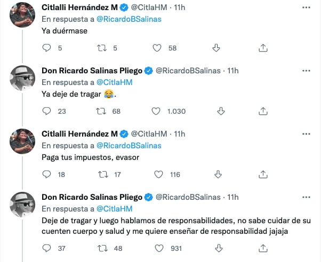Open @RicardoBSalinas mention link in first tweet
Screen dimensions: 321x262
click(129, 19)
